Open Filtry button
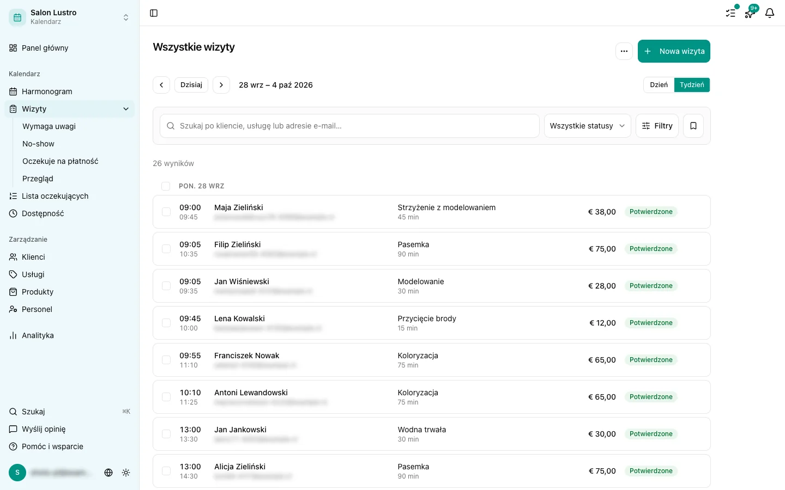The image size is (785, 490). click(x=657, y=126)
